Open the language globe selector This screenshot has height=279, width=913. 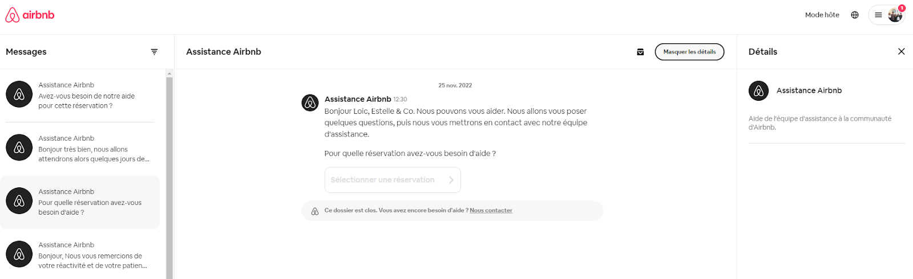[855, 15]
